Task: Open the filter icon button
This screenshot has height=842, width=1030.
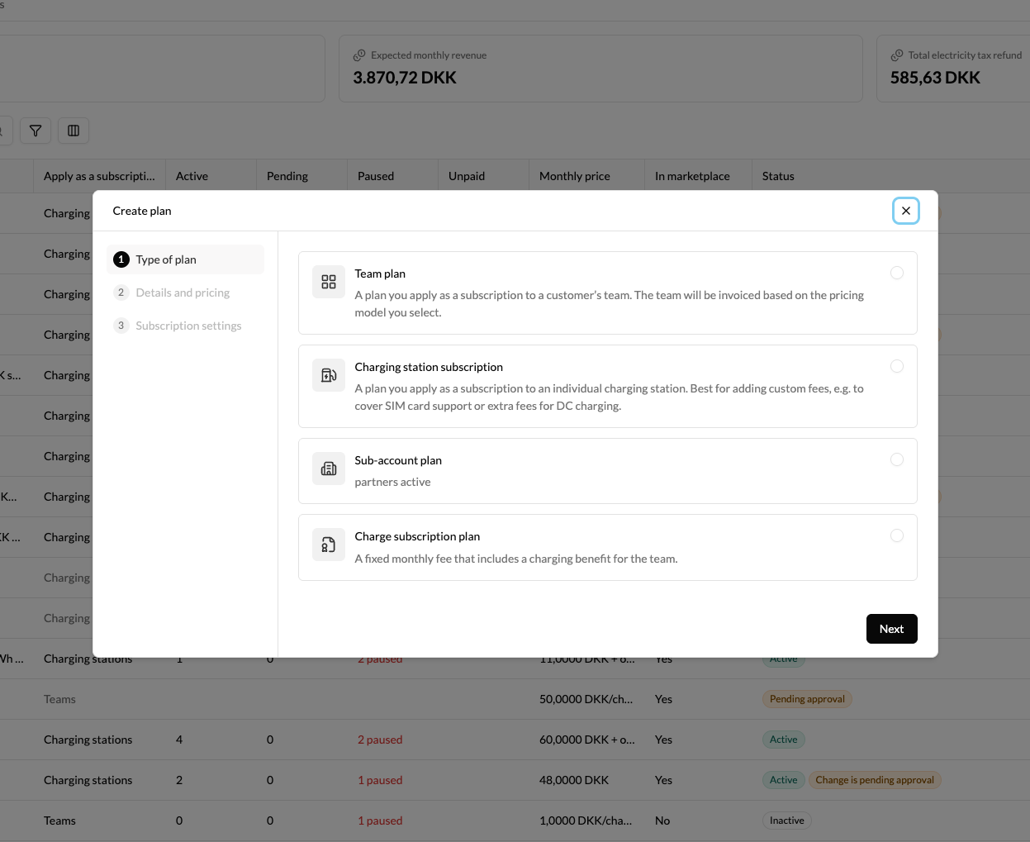Action: [x=36, y=131]
